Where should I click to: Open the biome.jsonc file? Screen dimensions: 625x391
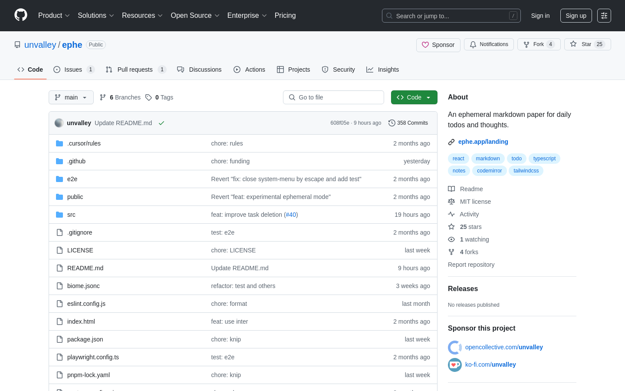coord(83,286)
